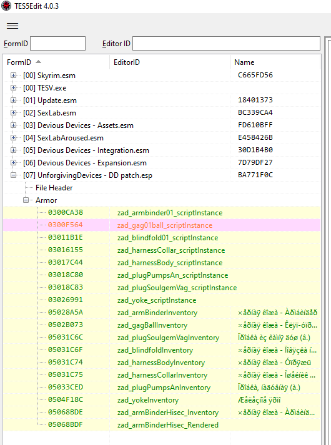The height and width of the screenshot is (445, 331).
Task: Click zad_armBinderInventory editor ID
Action: (157, 313)
